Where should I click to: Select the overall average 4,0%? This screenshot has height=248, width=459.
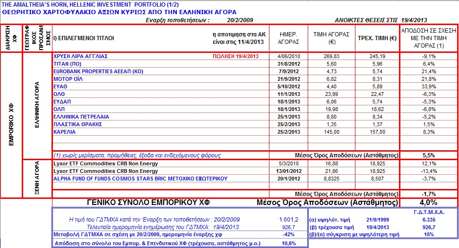(429, 202)
